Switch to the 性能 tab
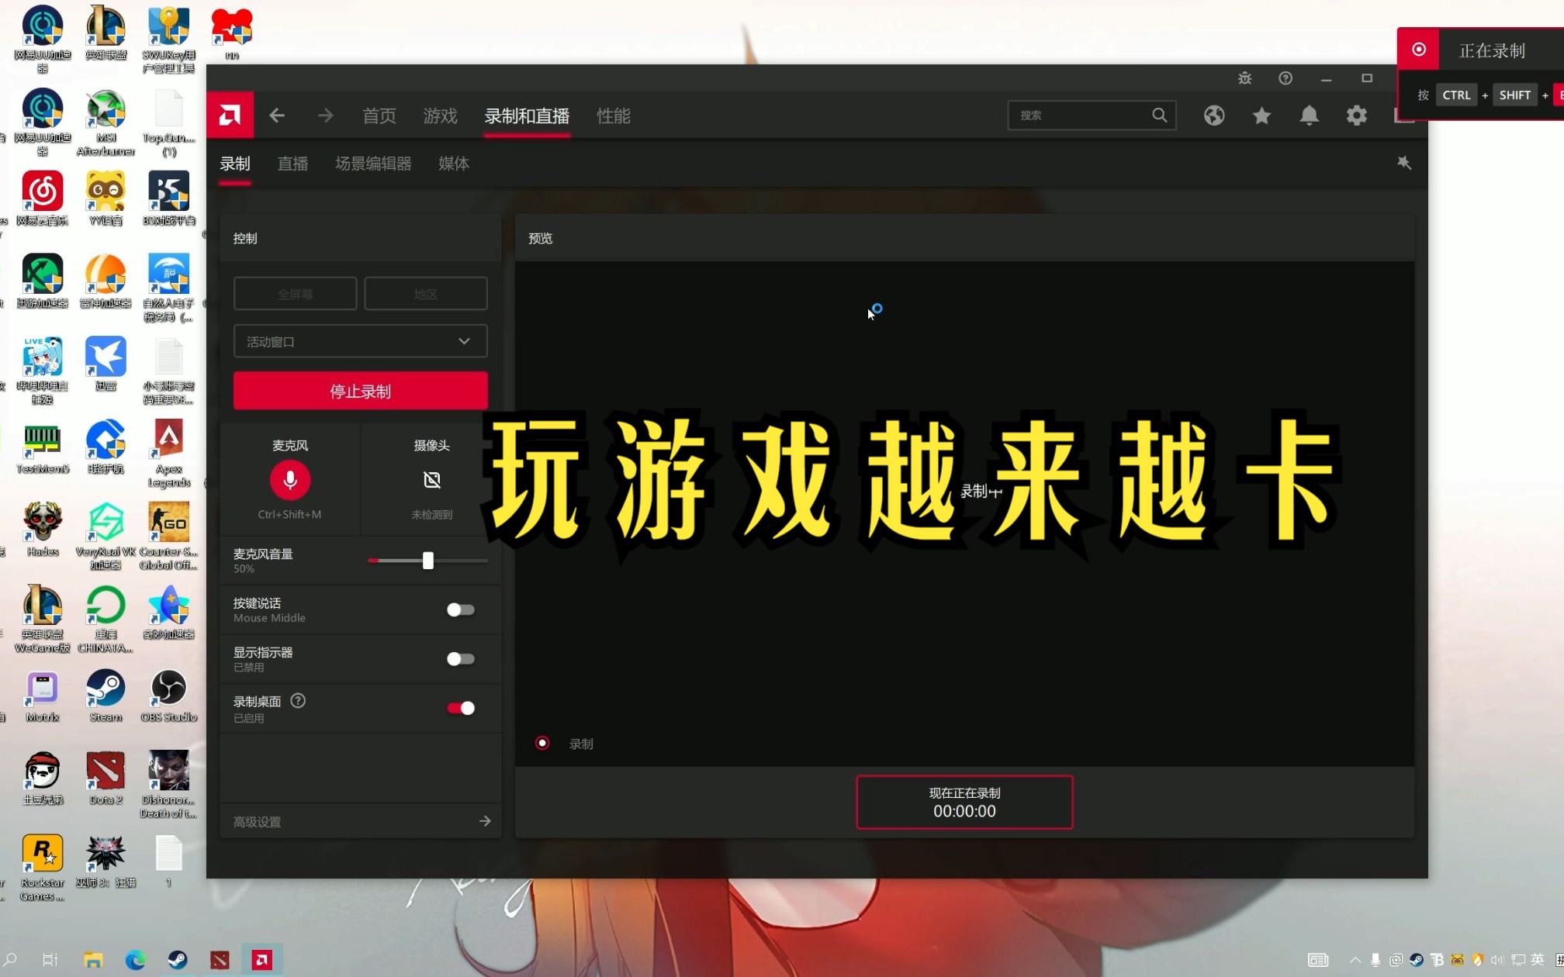1564x977 pixels. pyautogui.click(x=613, y=116)
